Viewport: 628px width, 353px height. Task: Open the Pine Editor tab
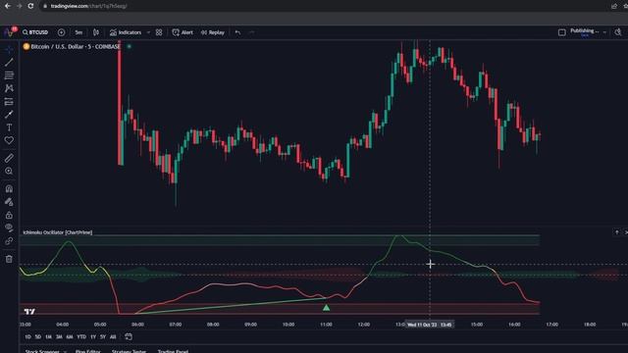87,351
